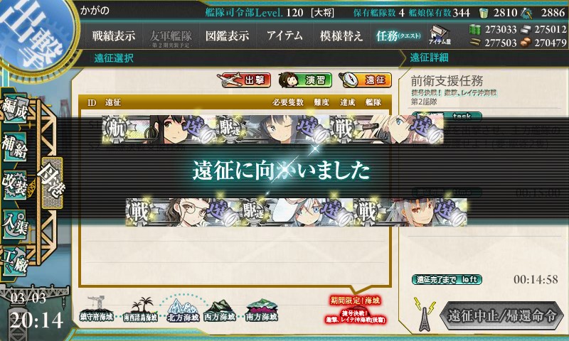The image size is (569, 341).
Task: Open the 戦績表示 records menu
Action: pos(114,36)
